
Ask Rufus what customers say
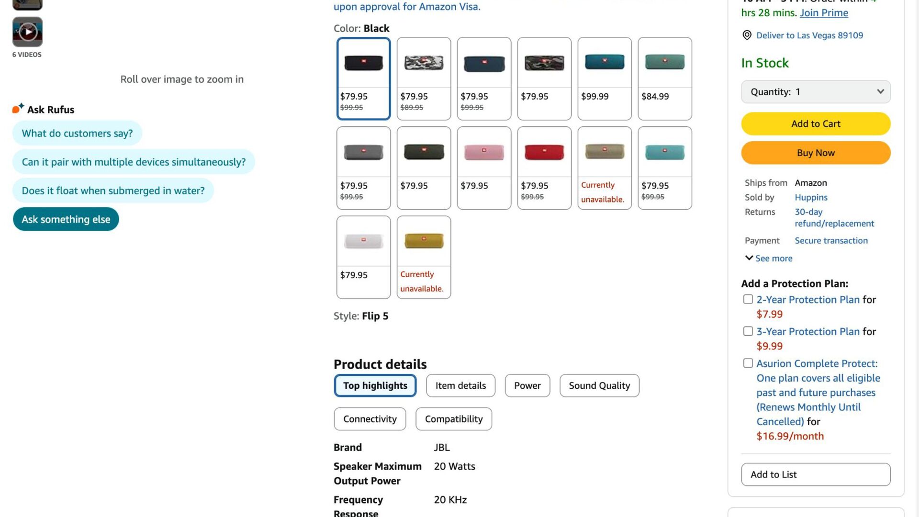[77, 133]
